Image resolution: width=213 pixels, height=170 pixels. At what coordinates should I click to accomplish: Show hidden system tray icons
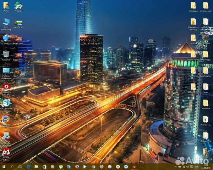tap(175, 167)
